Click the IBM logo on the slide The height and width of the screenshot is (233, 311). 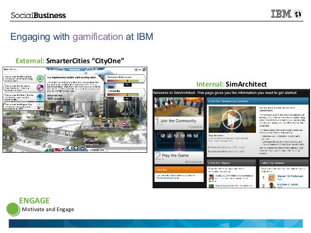(281, 14)
